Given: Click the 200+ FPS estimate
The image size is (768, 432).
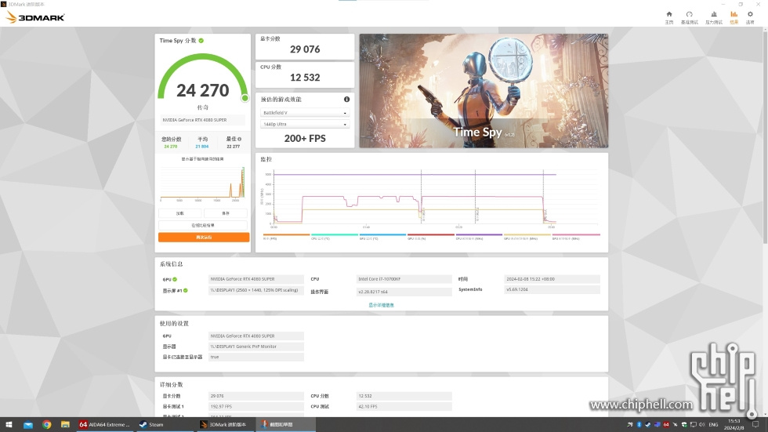Looking at the screenshot, I should [x=305, y=139].
